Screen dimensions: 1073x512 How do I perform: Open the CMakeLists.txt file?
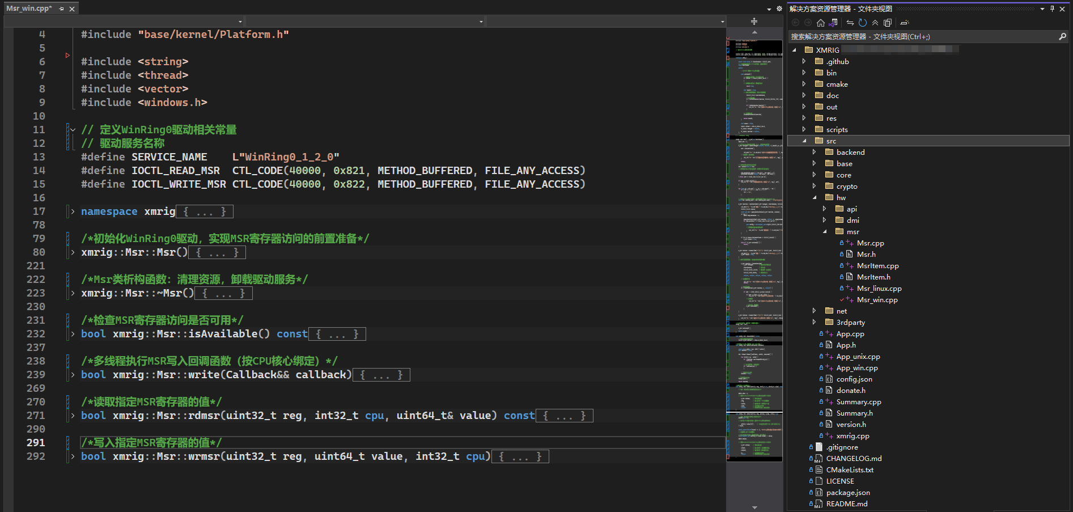(x=849, y=469)
